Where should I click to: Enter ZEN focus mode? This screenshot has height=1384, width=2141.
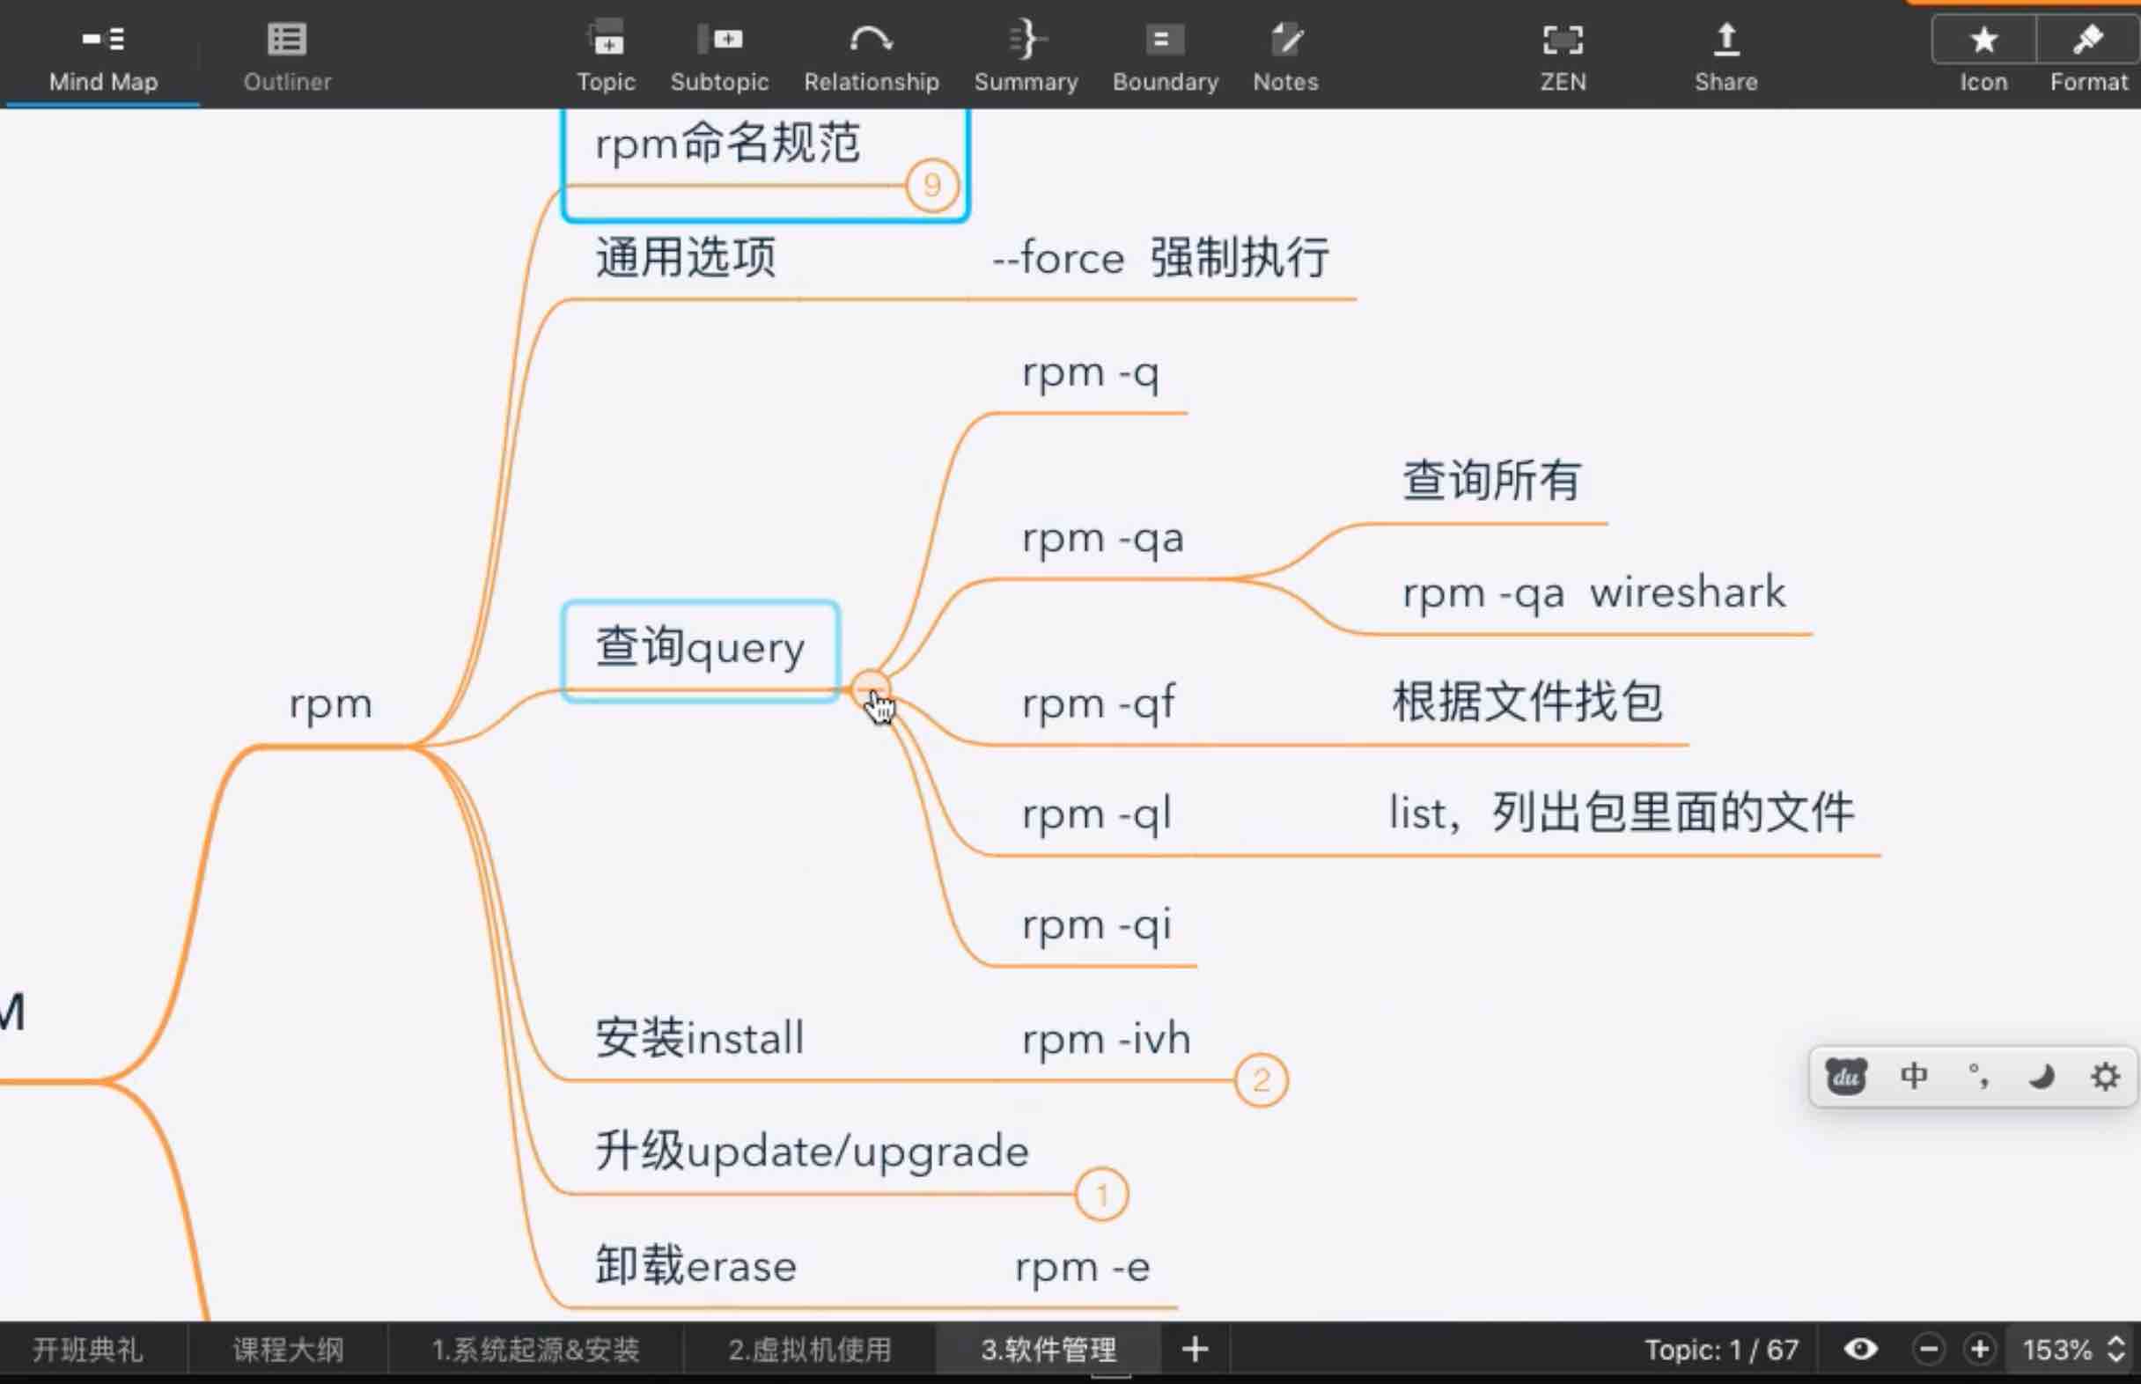pyautogui.click(x=1563, y=54)
